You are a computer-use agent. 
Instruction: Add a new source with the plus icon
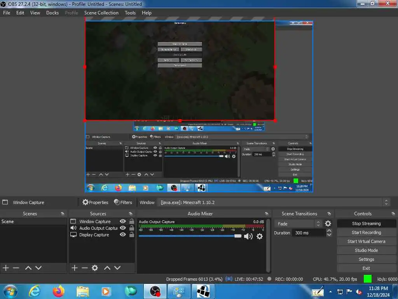coord(74,268)
